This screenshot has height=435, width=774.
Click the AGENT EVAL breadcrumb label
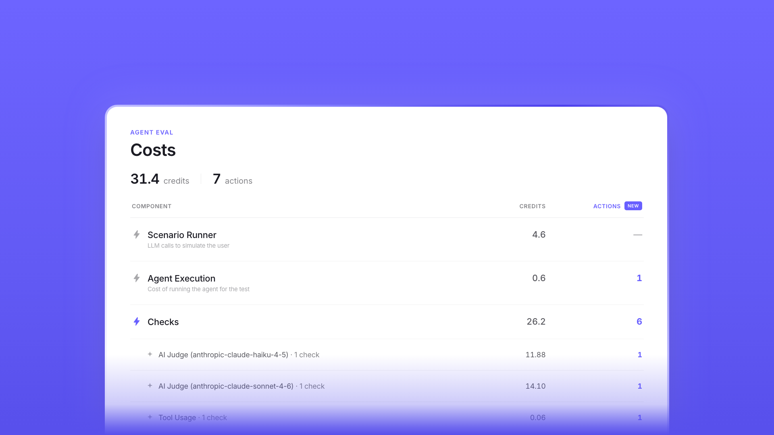tap(152, 133)
